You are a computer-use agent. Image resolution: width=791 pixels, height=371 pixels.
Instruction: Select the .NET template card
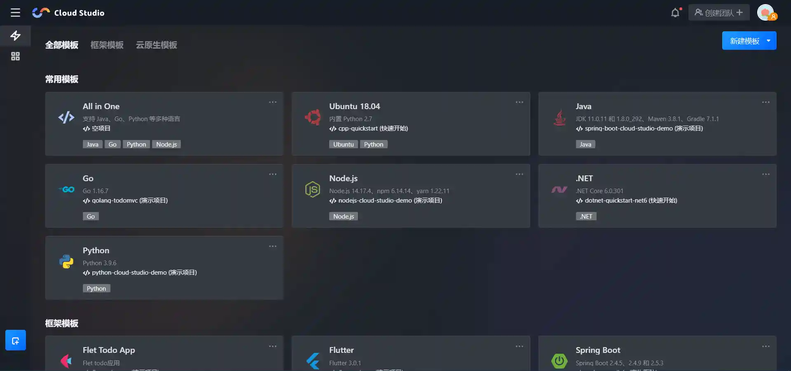pos(657,196)
